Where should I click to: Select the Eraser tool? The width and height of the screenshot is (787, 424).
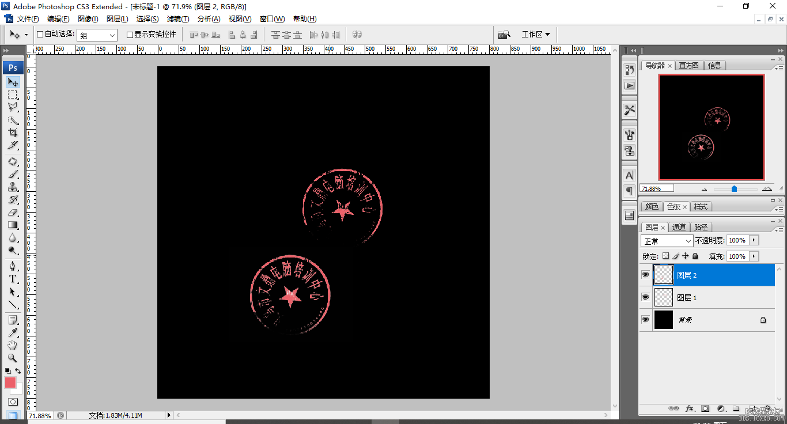(x=13, y=213)
